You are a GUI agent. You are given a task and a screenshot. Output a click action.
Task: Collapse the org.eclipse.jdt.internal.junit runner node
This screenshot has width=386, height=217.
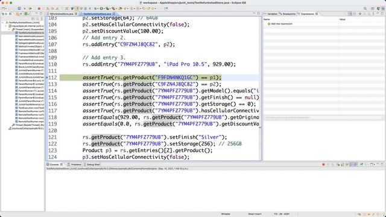coord(6,26)
